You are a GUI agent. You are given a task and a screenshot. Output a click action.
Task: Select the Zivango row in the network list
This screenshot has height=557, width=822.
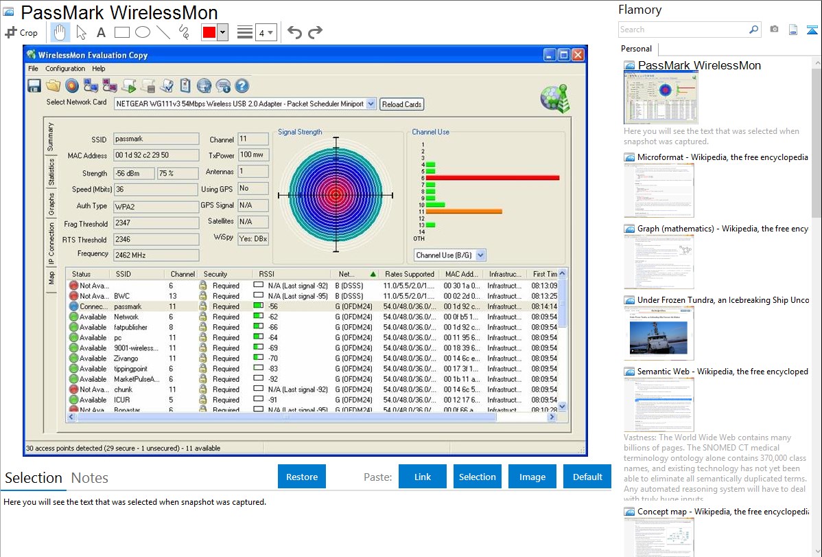point(313,359)
